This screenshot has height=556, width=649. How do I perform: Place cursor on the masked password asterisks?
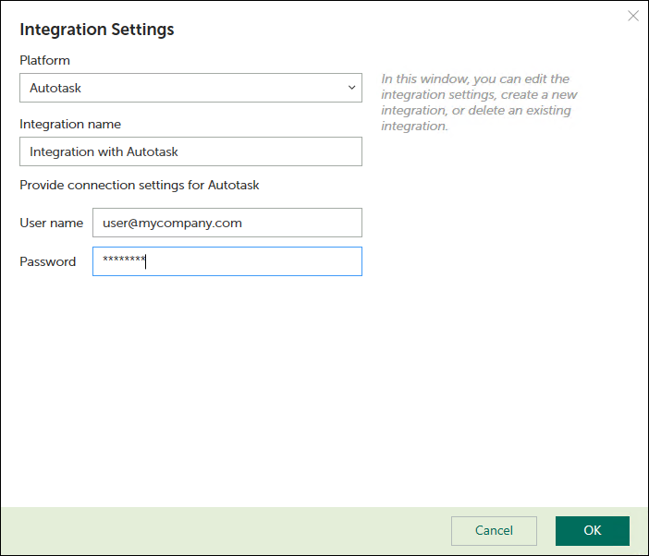[124, 261]
